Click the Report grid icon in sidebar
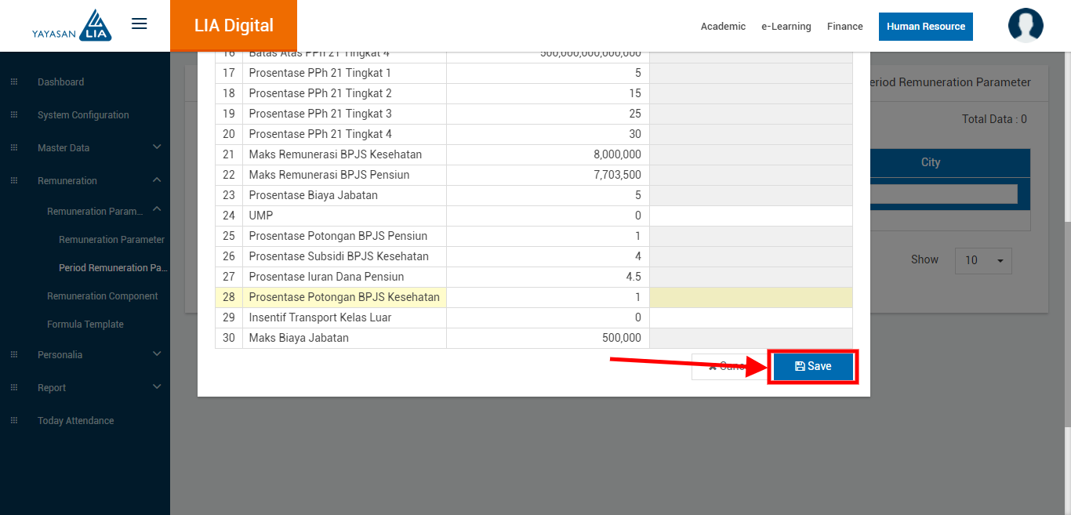Image resolution: width=1071 pixels, height=515 pixels. (14, 388)
